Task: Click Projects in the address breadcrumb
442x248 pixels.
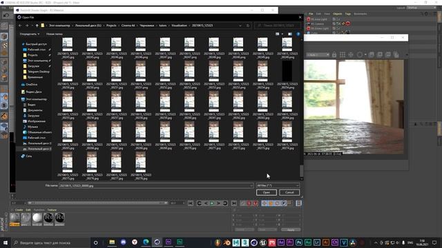Action: click(x=111, y=25)
